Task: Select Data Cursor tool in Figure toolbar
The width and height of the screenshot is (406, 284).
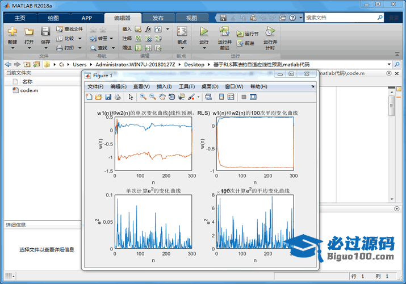Action: (181, 97)
